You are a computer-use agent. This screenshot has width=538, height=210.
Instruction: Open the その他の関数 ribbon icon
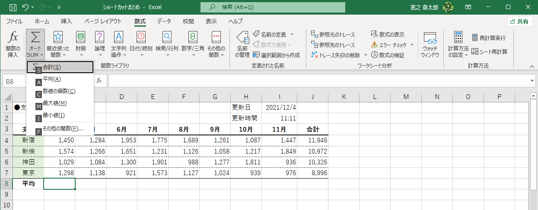tap(216, 37)
